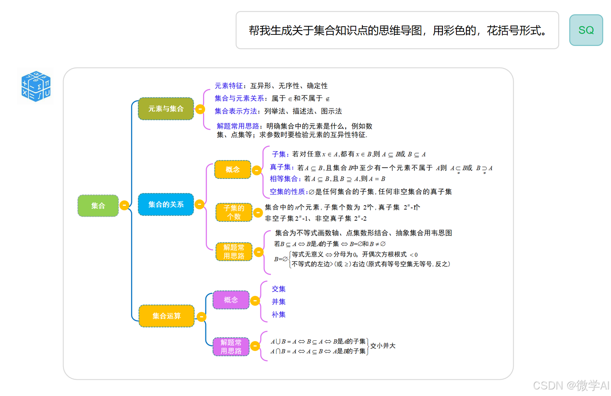Image resolution: width=611 pixels, height=396 pixels.
Task: Select the orange 概念 node
Action: pyautogui.click(x=233, y=169)
